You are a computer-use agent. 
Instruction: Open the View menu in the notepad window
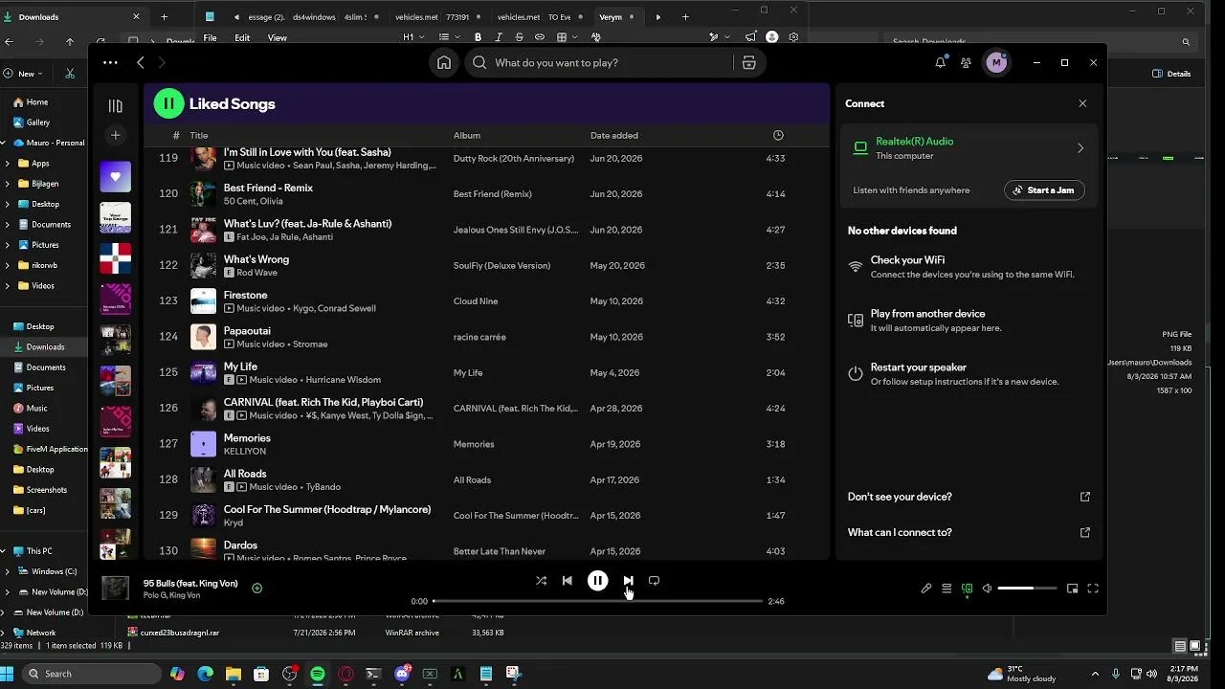coord(278,38)
